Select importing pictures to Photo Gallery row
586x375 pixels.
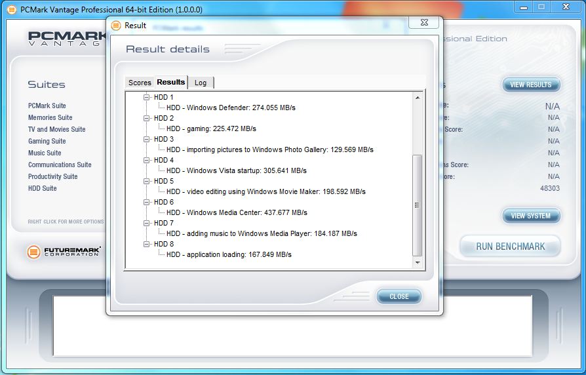270,149
